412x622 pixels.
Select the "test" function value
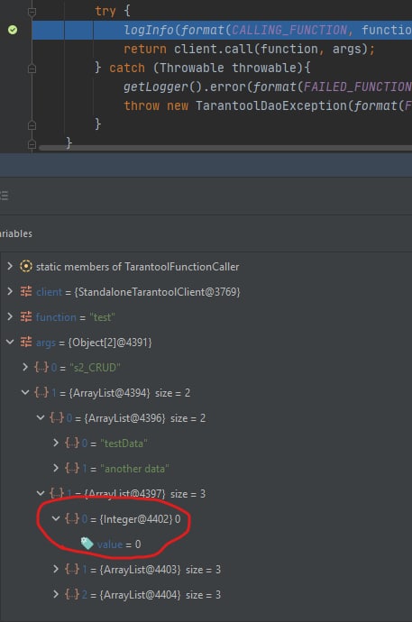tap(102, 317)
